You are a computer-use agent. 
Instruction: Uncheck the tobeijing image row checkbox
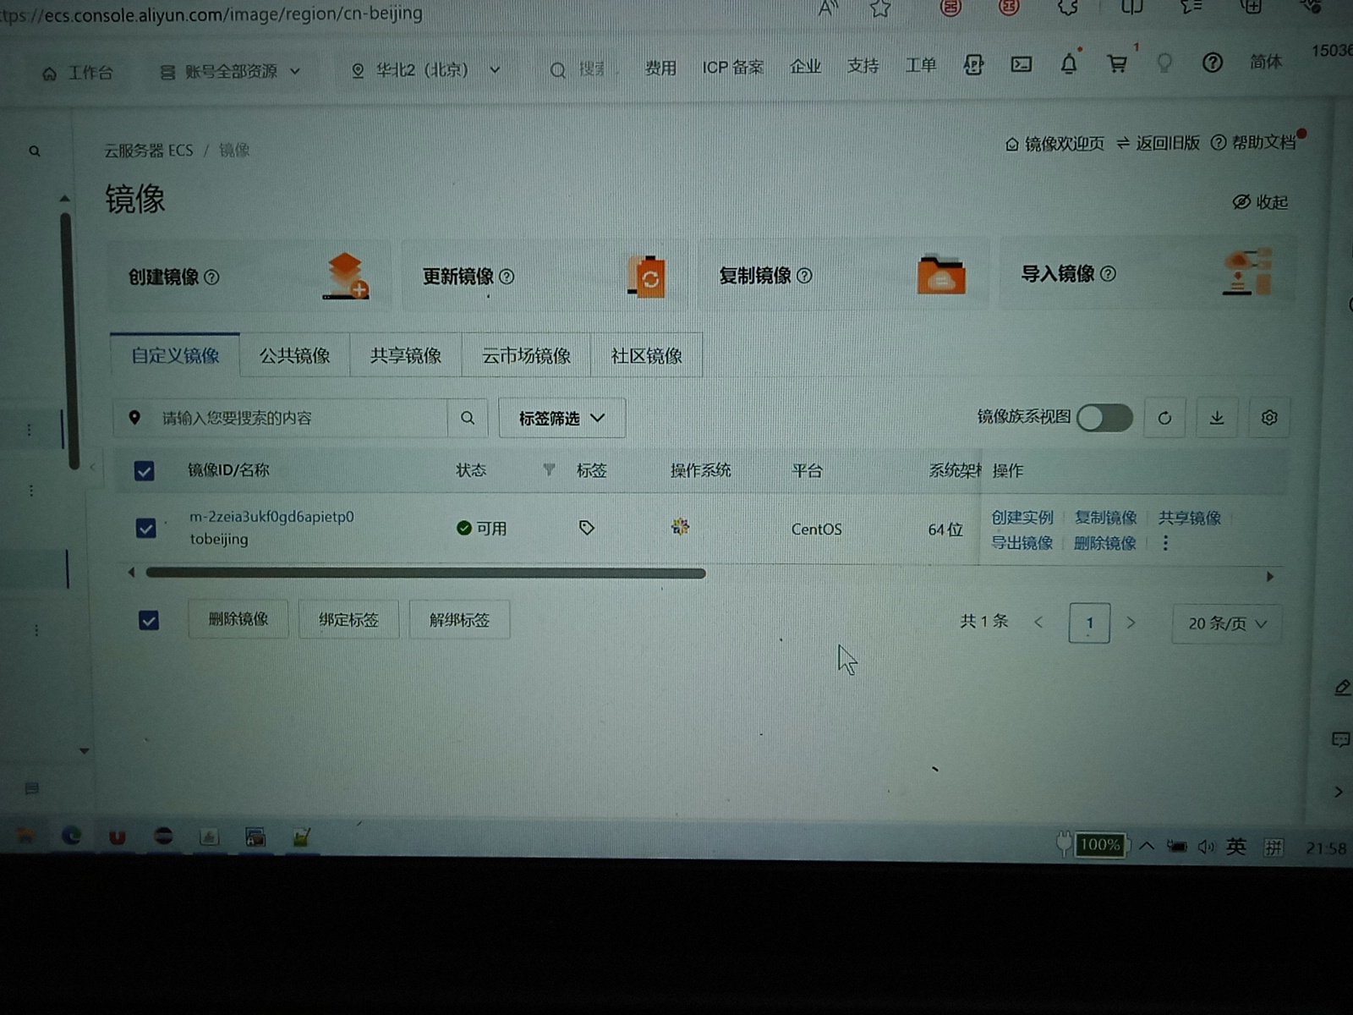(x=146, y=529)
